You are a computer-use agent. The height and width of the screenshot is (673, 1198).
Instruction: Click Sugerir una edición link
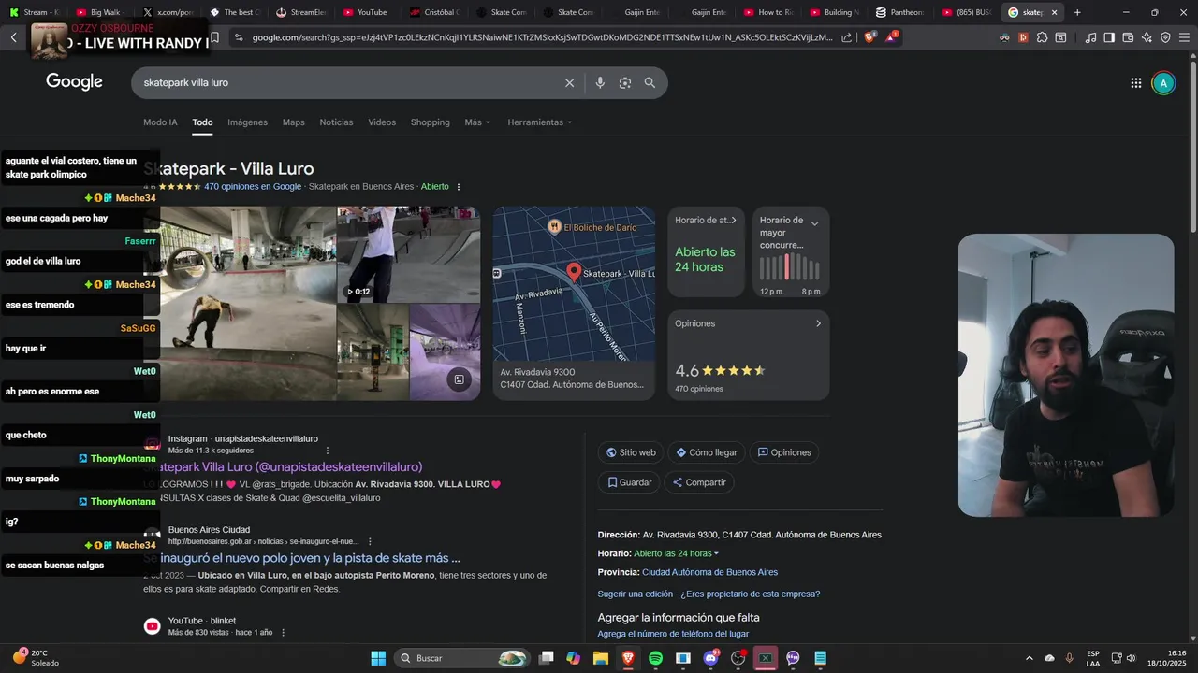(636, 594)
